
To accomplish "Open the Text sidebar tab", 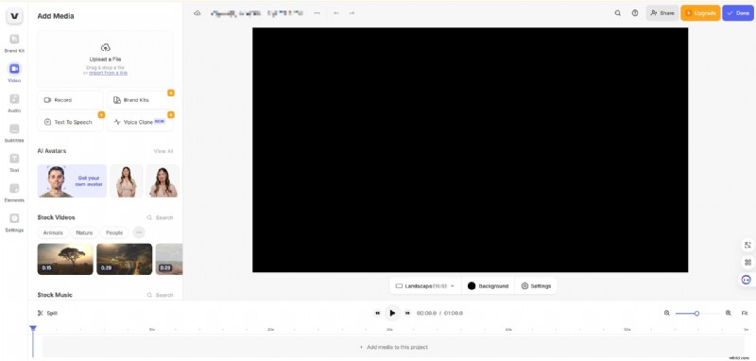I will tap(14, 163).
